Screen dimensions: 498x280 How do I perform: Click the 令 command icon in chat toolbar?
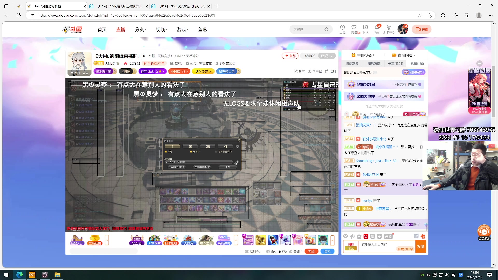pyautogui.click(x=379, y=236)
